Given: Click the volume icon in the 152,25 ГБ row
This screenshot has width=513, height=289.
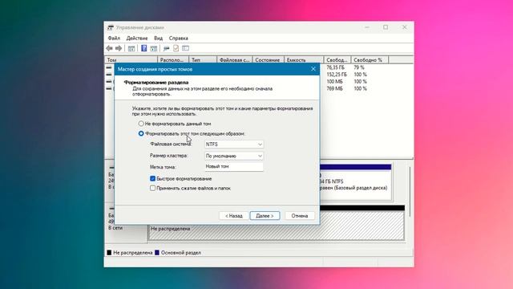Looking at the screenshot, I should pyautogui.click(x=109, y=75).
